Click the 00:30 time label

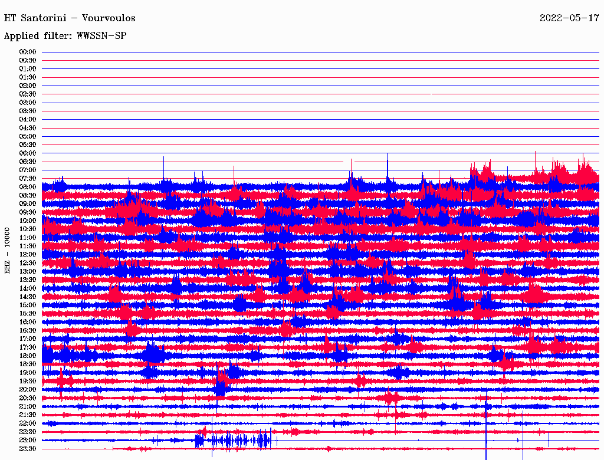point(28,61)
